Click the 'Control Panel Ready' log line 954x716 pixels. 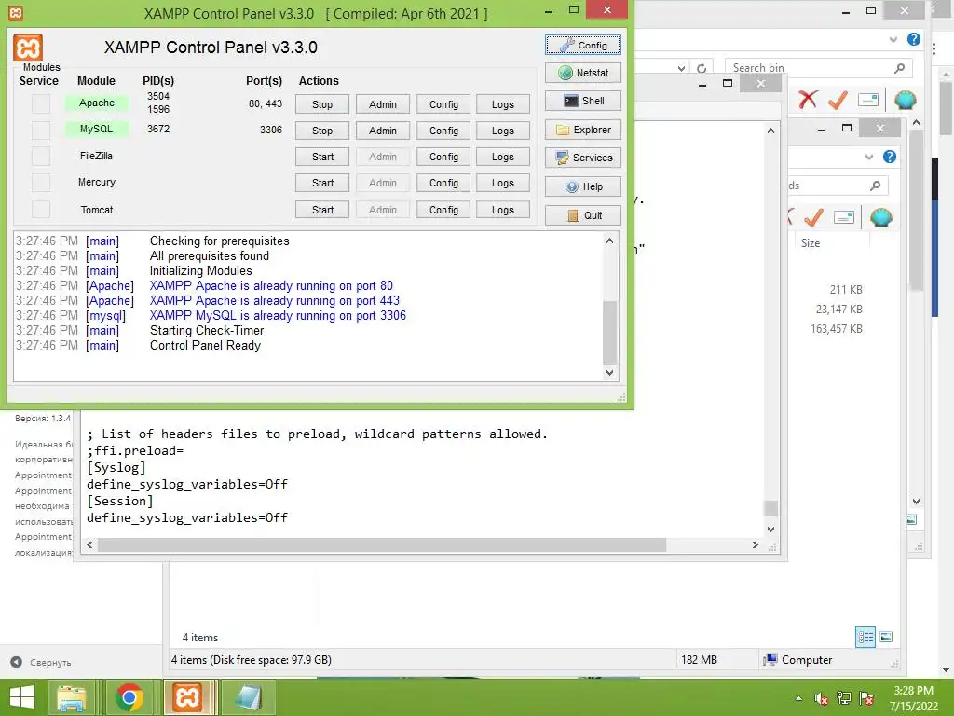pyautogui.click(x=205, y=345)
